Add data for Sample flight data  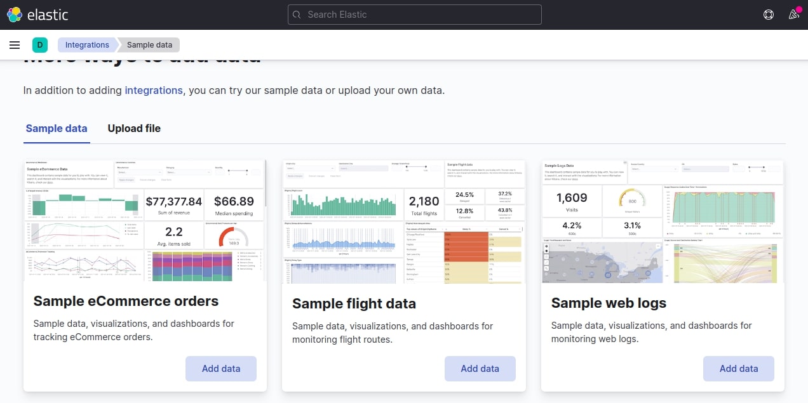click(480, 369)
